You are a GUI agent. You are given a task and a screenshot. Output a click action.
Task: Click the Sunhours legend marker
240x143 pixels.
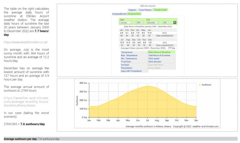[199, 85]
